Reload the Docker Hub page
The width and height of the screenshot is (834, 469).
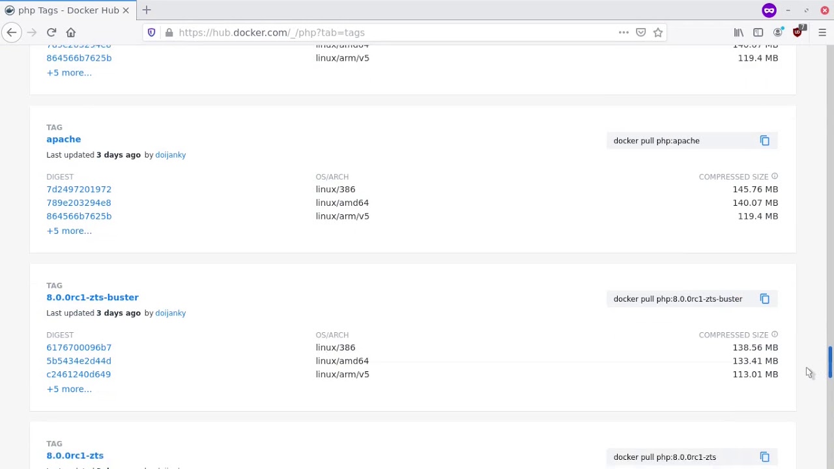click(x=51, y=33)
